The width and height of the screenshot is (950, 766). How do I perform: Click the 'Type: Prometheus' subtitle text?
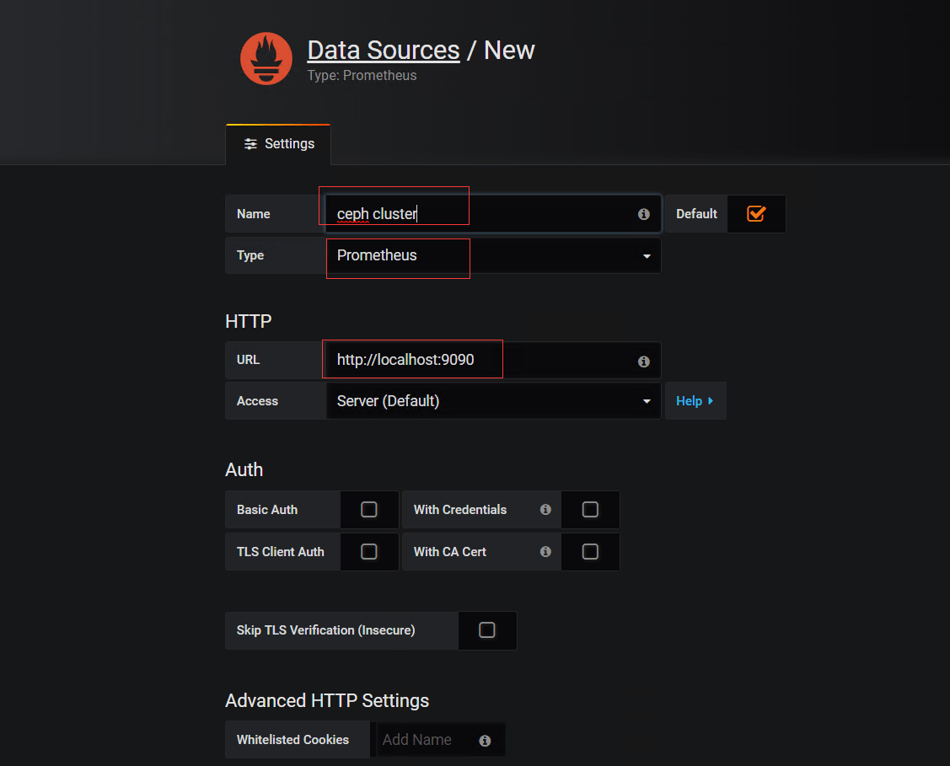(x=362, y=76)
